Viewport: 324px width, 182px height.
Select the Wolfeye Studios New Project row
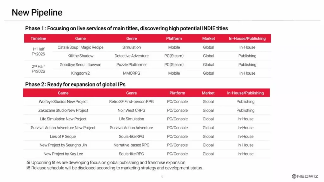pos(63,102)
